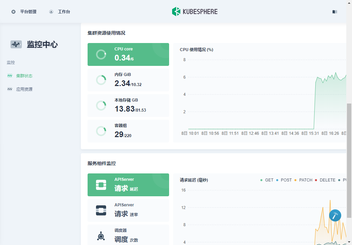Click the 8日 15:31 axis label
The width and height of the screenshot is (352, 245).
pyautogui.click(x=310, y=133)
